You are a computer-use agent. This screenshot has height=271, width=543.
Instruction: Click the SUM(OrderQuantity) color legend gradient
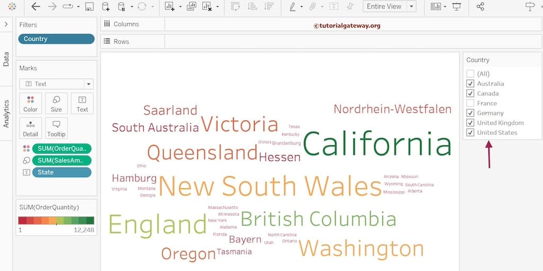point(56,221)
